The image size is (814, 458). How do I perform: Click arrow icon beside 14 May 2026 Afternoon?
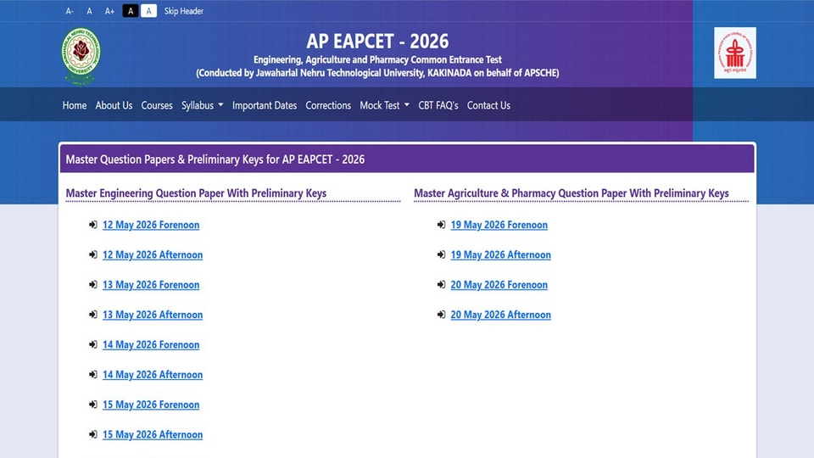coord(93,374)
